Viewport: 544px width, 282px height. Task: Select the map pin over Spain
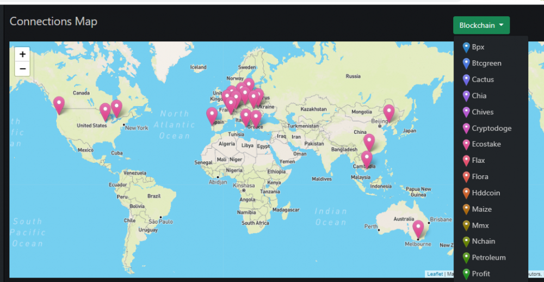(212, 115)
